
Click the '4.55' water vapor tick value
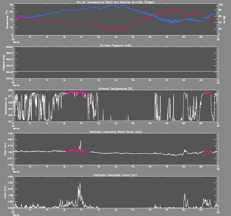coord(10,133)
